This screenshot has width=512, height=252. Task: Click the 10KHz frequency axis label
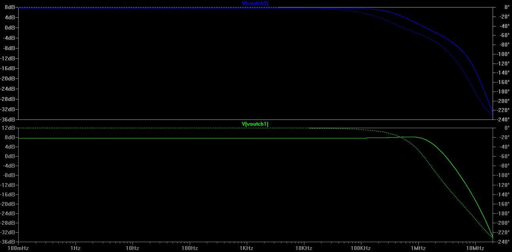[x=304, y=248]
